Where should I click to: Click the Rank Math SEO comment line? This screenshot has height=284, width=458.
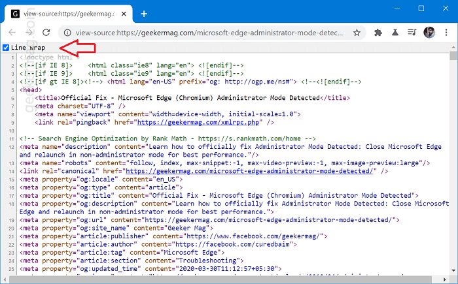(167, 138)
